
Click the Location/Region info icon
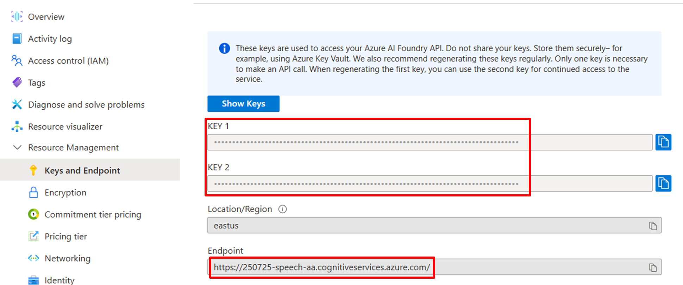click(x=282, y=209)
